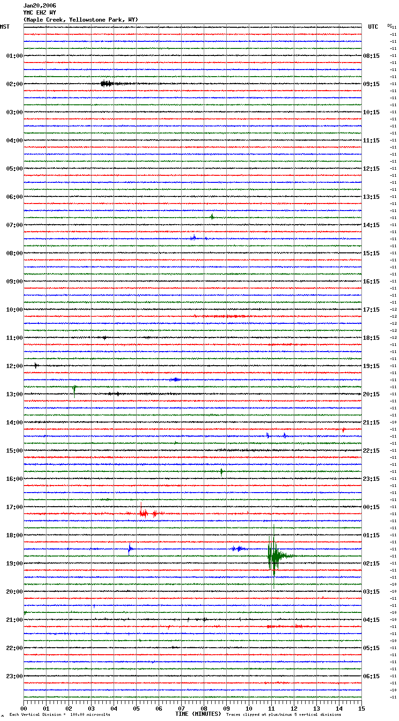Viewport: 399px width, 721px height.
Task: Click the TIME (MINUTES) axis title
Action: [x=198, y=714]
